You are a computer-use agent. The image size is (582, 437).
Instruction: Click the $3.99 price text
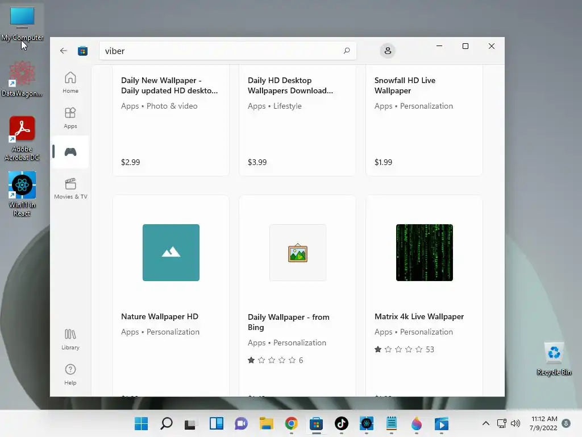coord(257,162)
